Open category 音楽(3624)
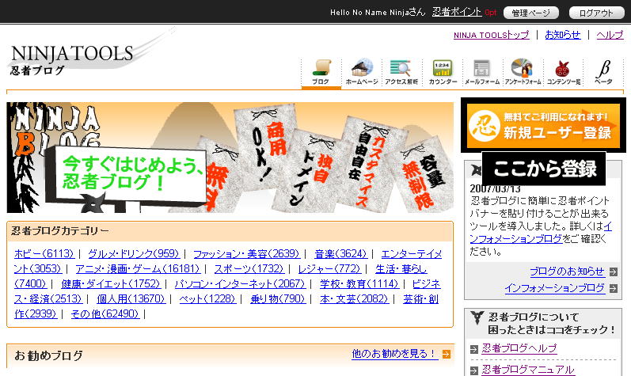631x376 pixels. click(340, 254)
